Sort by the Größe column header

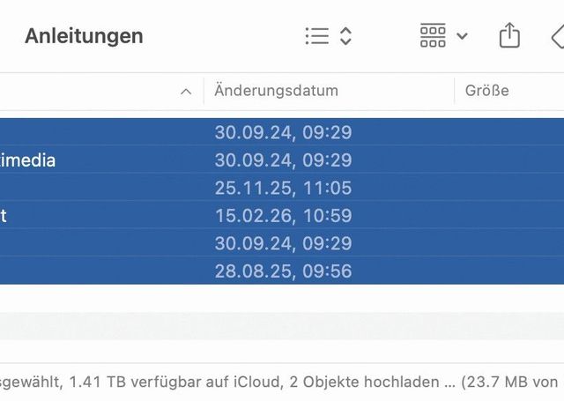487,91
